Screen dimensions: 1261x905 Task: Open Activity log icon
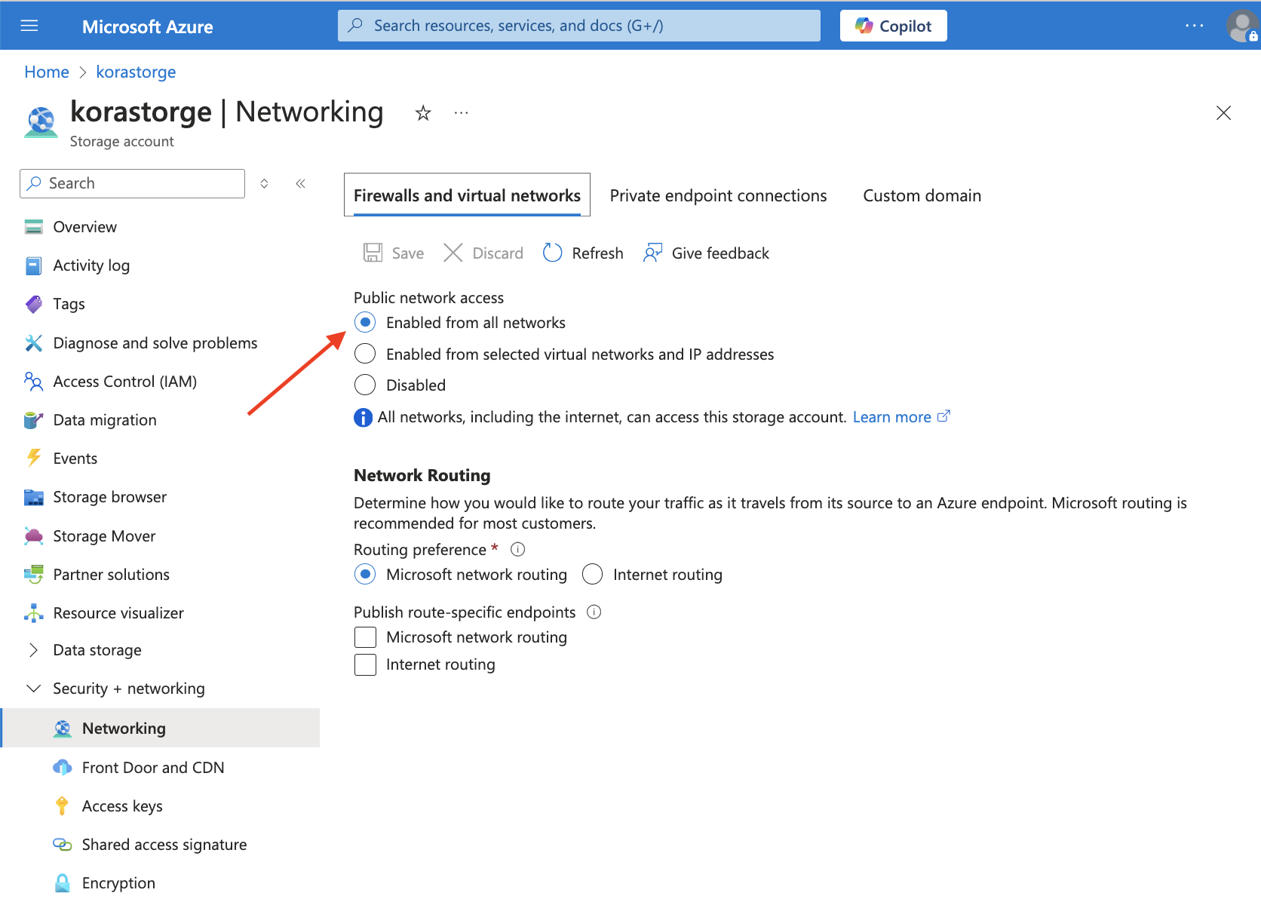click(34, 265)
